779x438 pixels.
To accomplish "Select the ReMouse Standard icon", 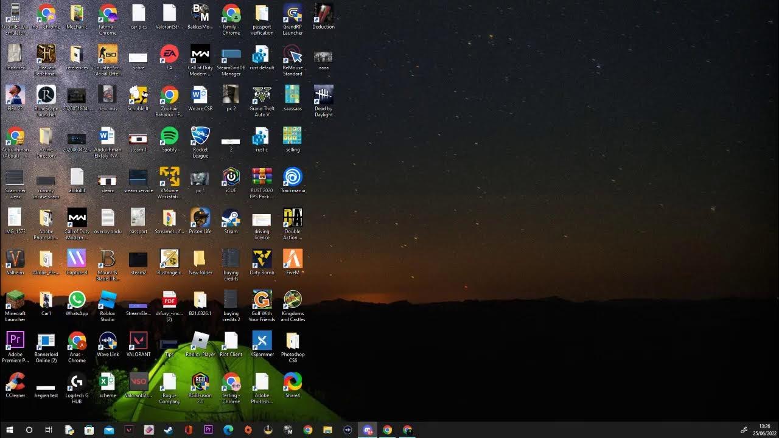I will [x=293, y=60].
